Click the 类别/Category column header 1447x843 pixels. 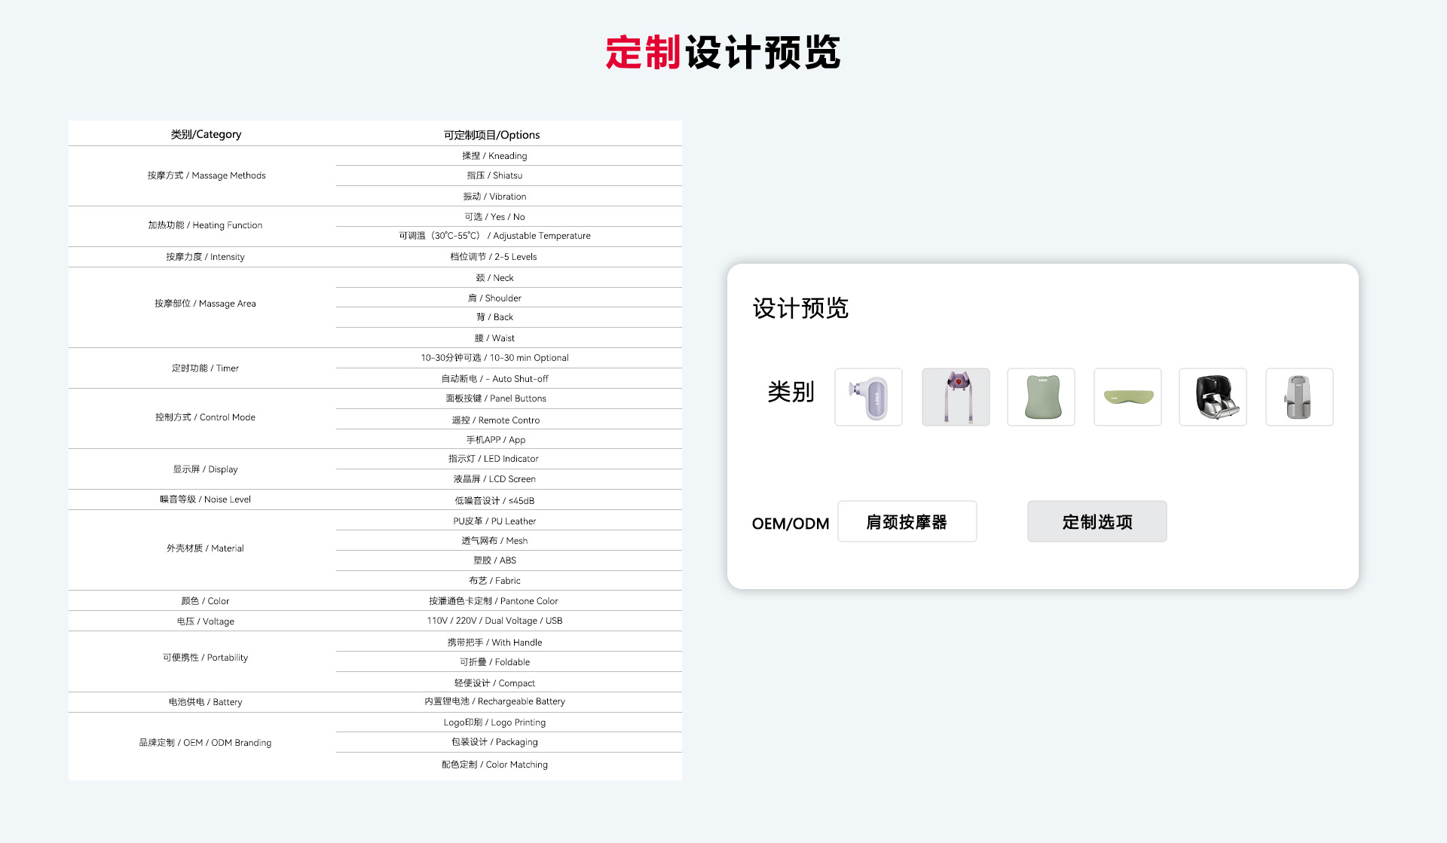(x=206, y=134)
